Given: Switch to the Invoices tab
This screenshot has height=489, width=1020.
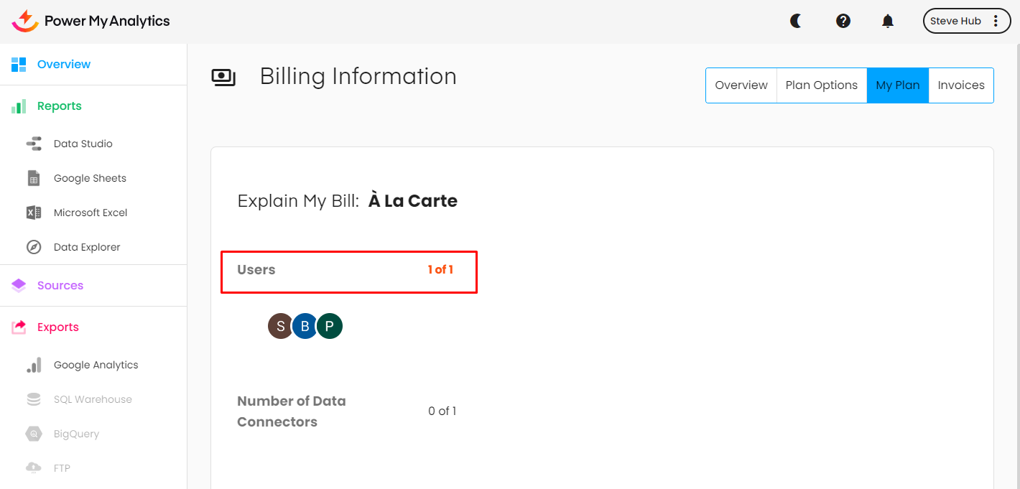Looking at the screenshot, I should (961, 85).
